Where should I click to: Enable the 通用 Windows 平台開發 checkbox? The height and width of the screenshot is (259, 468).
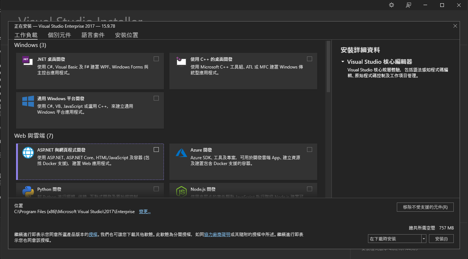coord(156,98)
